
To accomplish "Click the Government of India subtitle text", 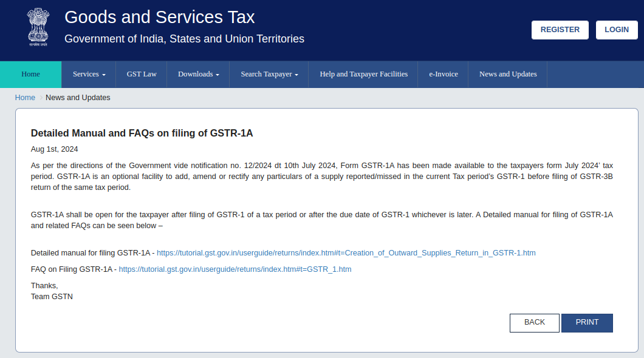I will click(184, 39).
